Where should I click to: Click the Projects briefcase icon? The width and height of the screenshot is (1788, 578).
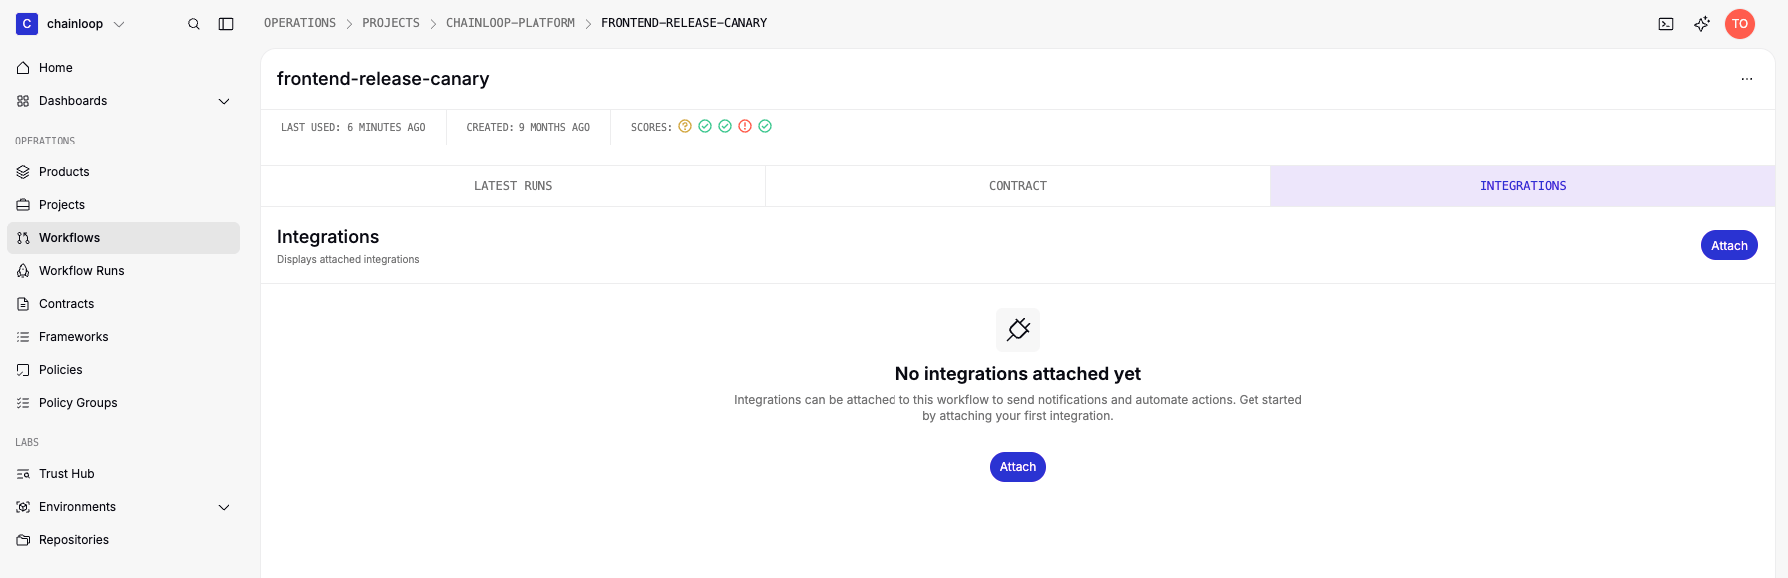click(x=23, y=205)
